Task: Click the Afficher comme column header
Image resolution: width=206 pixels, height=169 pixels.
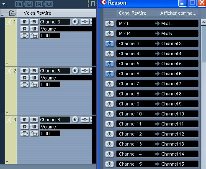Action: click(178, 13)
